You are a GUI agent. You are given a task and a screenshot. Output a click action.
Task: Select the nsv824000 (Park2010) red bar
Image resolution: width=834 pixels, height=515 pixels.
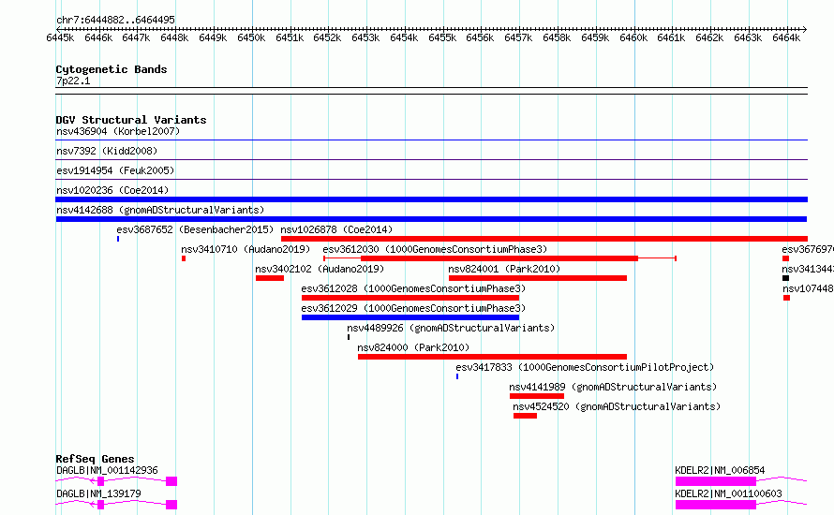[493, 357]
